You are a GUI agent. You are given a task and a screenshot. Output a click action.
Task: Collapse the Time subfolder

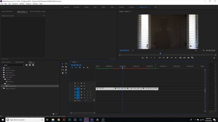3,84
